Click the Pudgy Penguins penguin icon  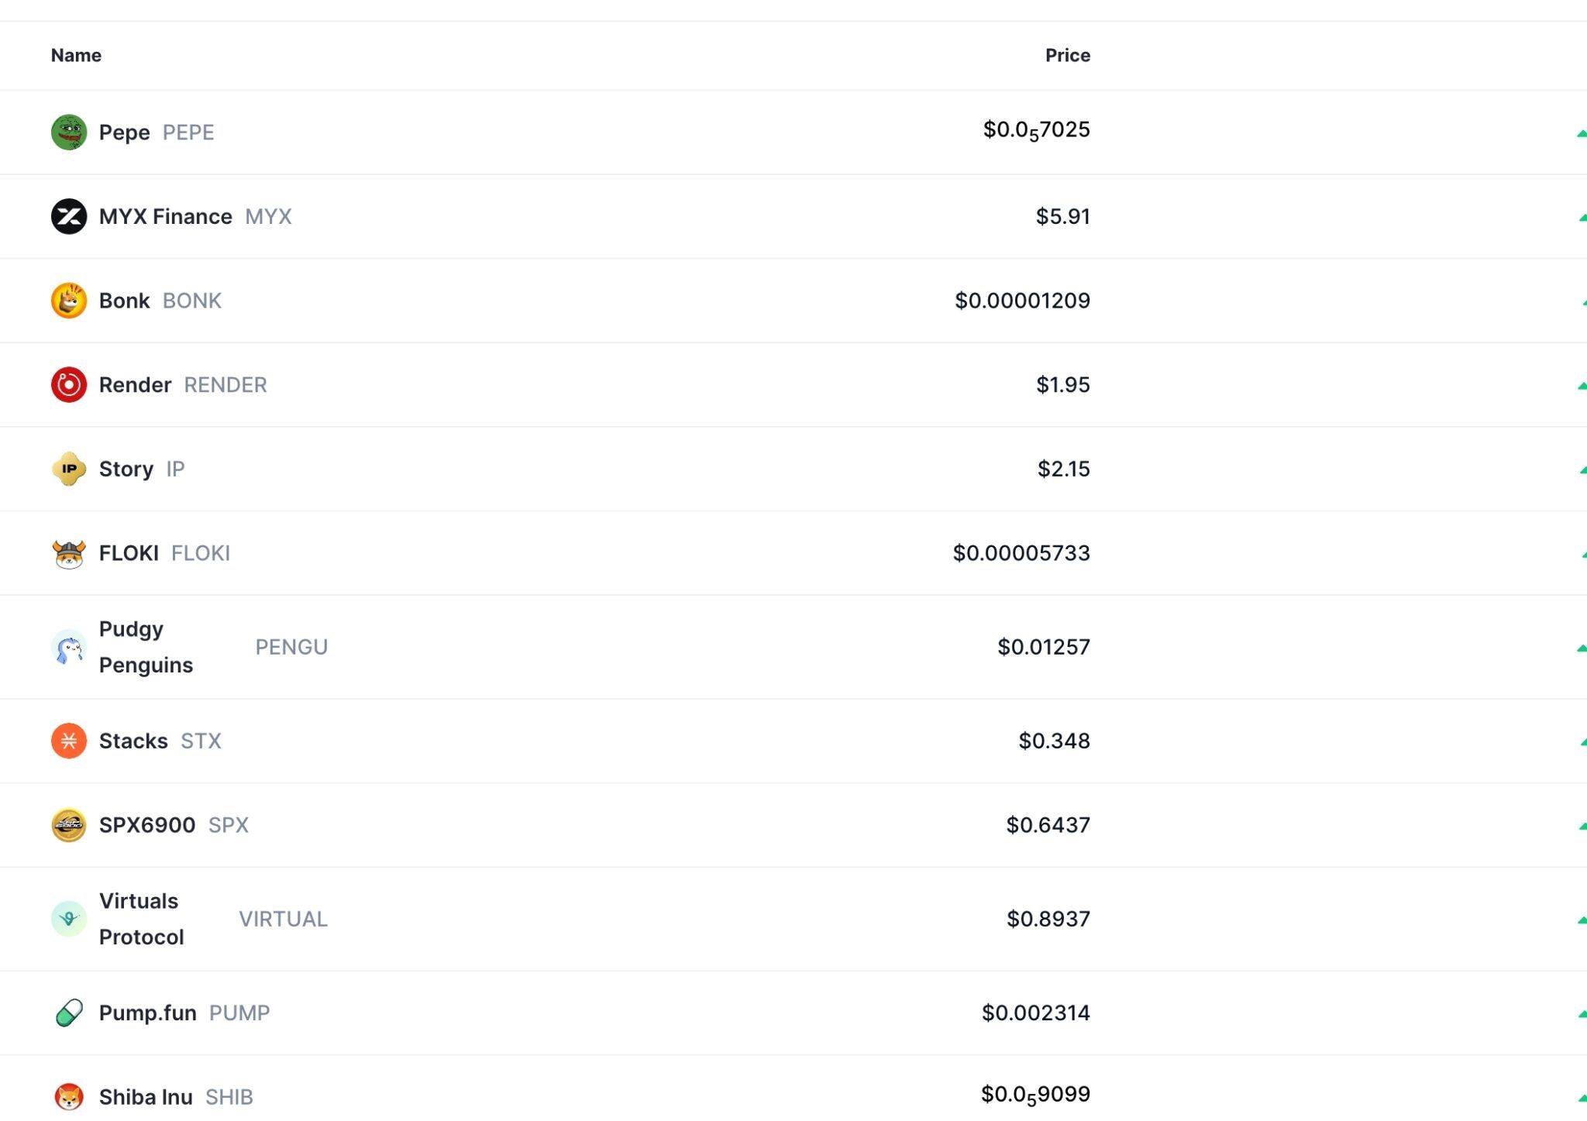click(x=69, y=647)
